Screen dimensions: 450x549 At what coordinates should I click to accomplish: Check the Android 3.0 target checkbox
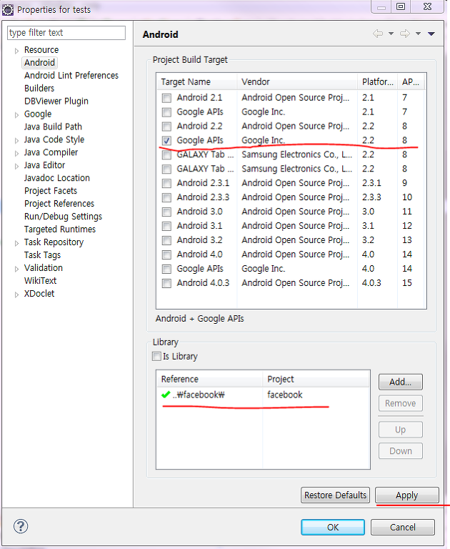click(166, 212)
